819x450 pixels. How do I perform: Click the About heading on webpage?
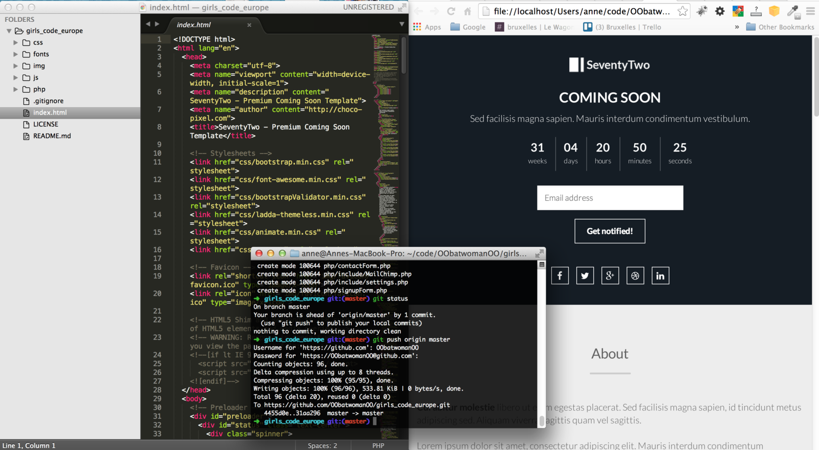tap(610, 354)
